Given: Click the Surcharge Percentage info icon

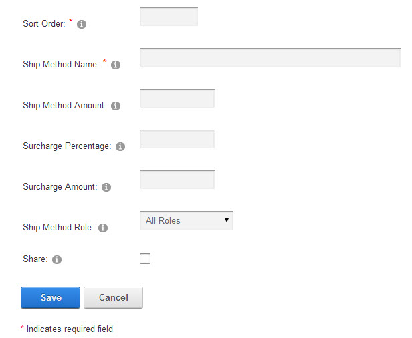Looking at the screenshot, I should click(x=120, y=146).
